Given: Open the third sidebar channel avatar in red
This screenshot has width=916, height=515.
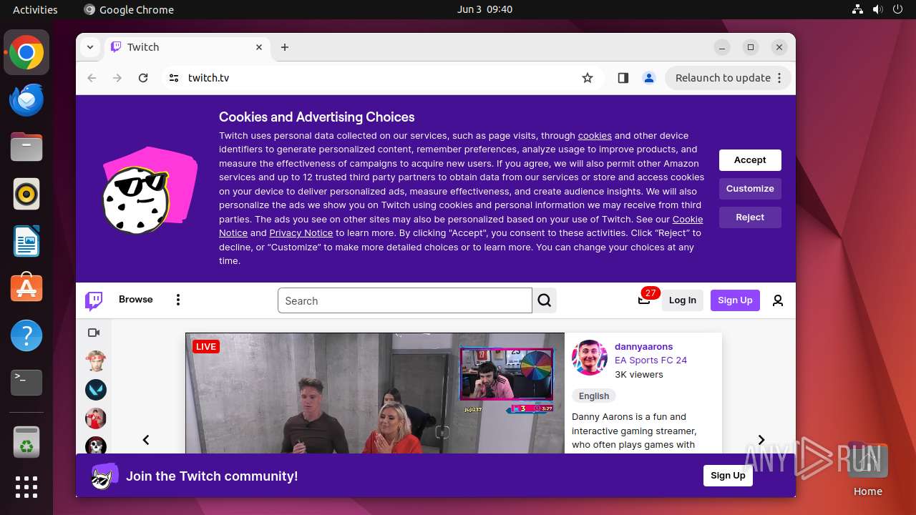Looking at the screenshot, I should (x=96, y=418).
